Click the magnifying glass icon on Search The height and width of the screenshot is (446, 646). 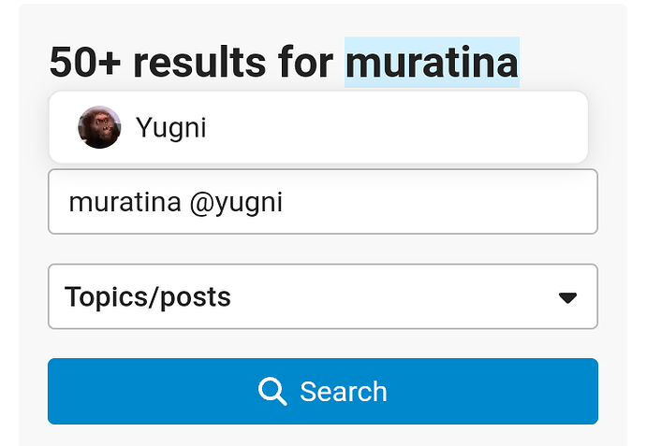tap(272, 391)
